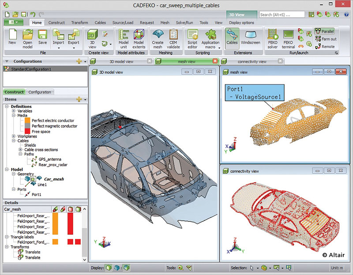Image resolution: width=353 pixels, height=275 pixels.
Task: Open the Application macro dropdown
Action: pos(219,48)
